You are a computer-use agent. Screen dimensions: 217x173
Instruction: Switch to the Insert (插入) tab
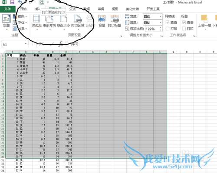coord(37,9)
